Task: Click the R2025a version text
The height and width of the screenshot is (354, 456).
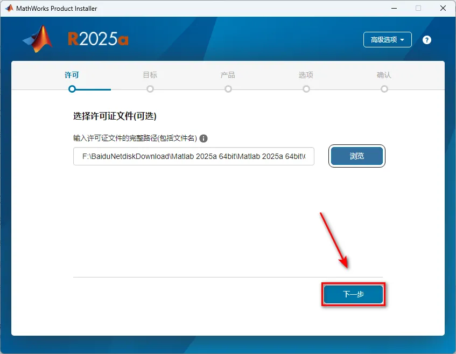Action: point(98,39)
